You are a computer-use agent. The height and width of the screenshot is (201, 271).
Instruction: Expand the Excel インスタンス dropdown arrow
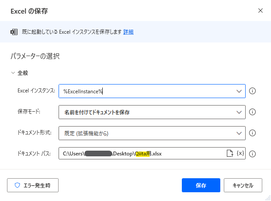click(x=239, y=91)
